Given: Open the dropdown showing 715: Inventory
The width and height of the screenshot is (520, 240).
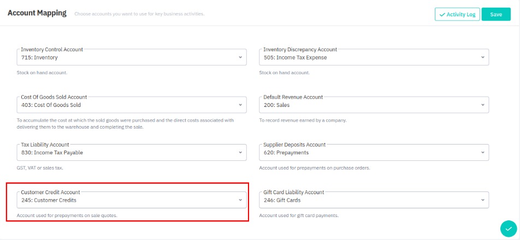Looking at the screenshot, I should pyautogui.click(x=126, y=57).
